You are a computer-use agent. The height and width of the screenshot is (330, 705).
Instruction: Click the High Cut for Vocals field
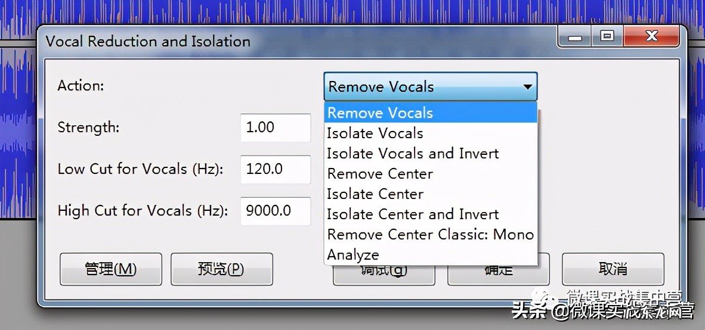276,211
